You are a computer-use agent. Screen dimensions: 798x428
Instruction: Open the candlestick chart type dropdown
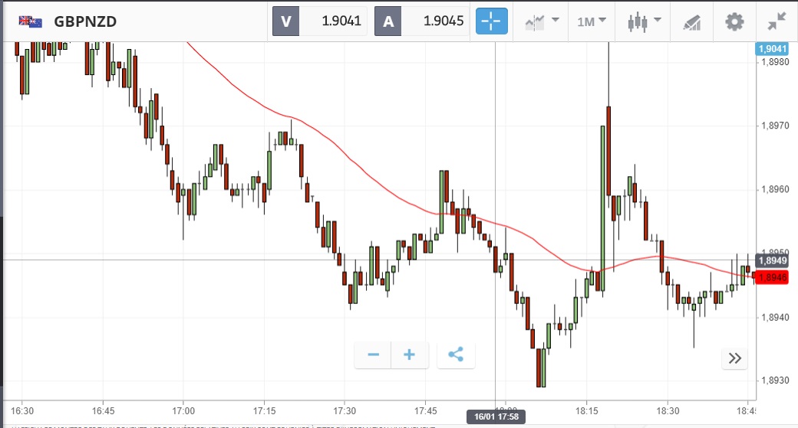(x=641, y=21)
